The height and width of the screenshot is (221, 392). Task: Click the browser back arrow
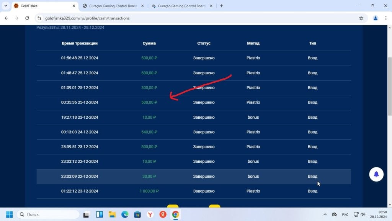pos(7,18)
